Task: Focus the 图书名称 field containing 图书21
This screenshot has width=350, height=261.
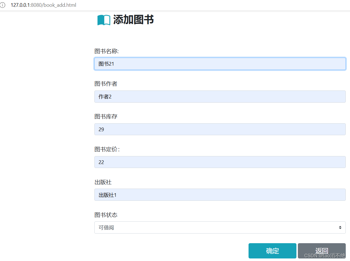Action: [220, 64]
